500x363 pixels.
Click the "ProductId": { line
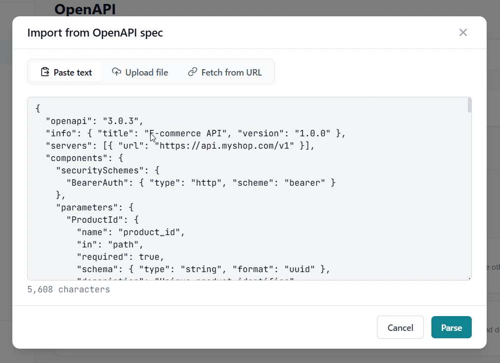point(102,220)
